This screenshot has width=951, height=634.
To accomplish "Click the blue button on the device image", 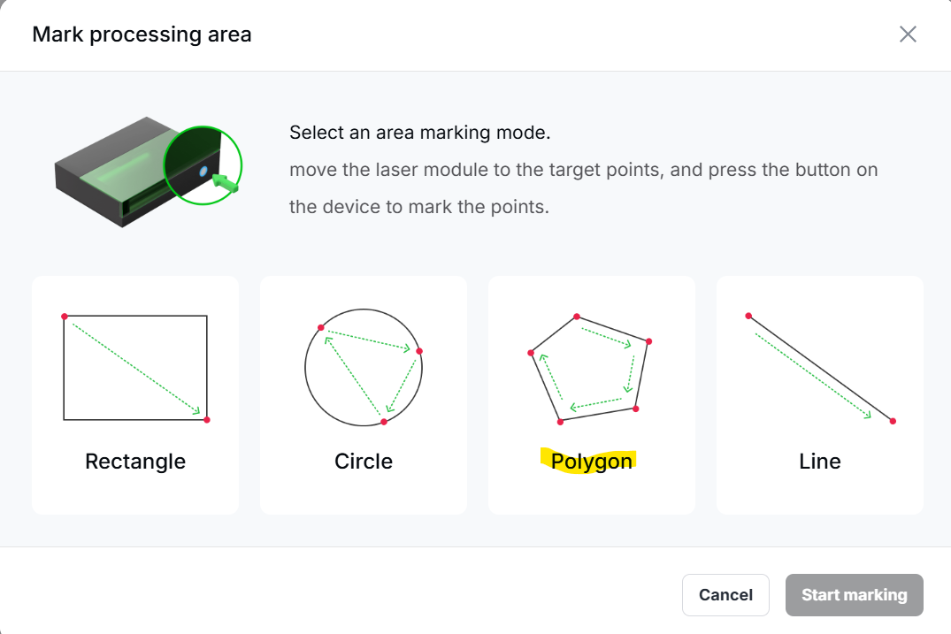I will point(203,172).
